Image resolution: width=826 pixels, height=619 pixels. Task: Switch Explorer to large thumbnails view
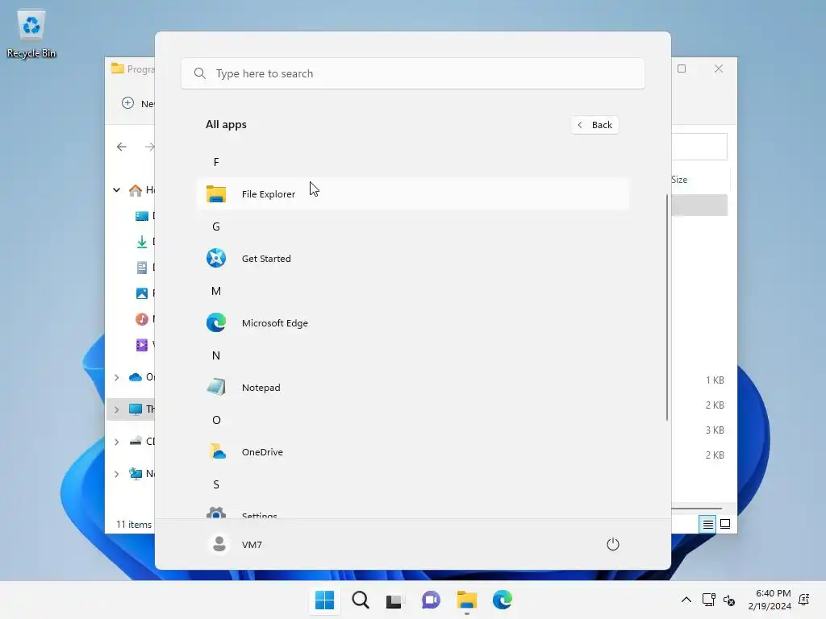(725, 524)
